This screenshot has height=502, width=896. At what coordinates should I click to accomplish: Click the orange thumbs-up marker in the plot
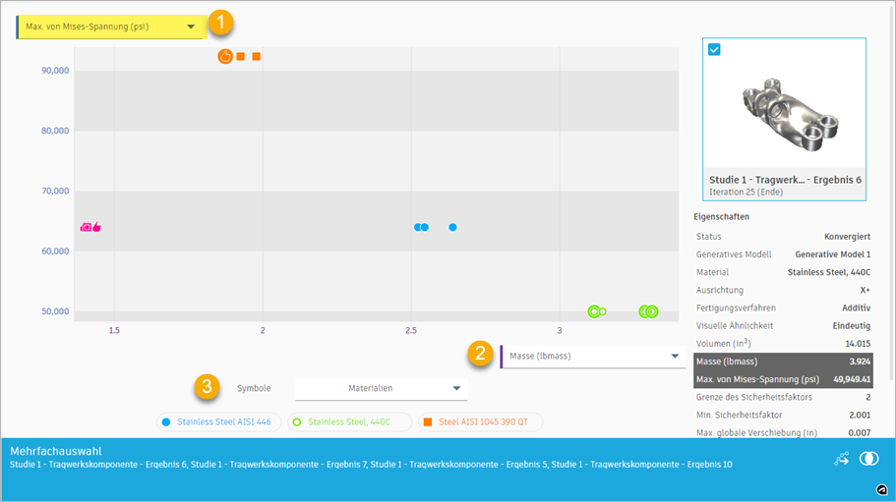(225, 56)
